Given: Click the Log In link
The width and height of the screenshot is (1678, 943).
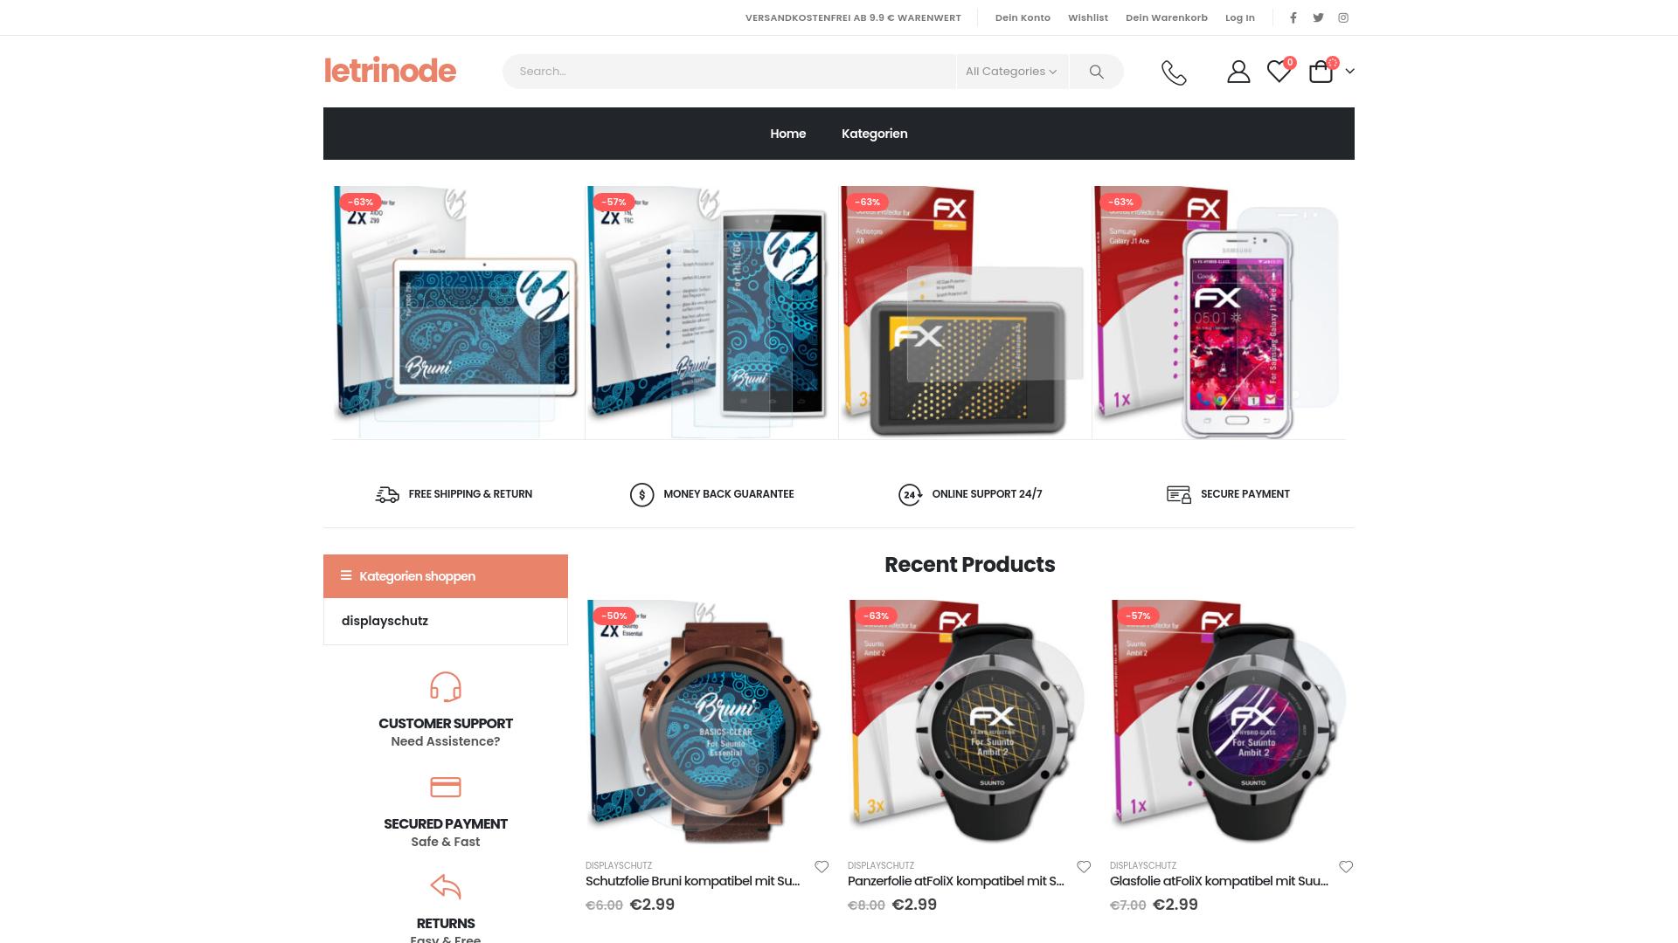Looking at the screenshot, I should pyautogui.click(x=1239, y=17).
